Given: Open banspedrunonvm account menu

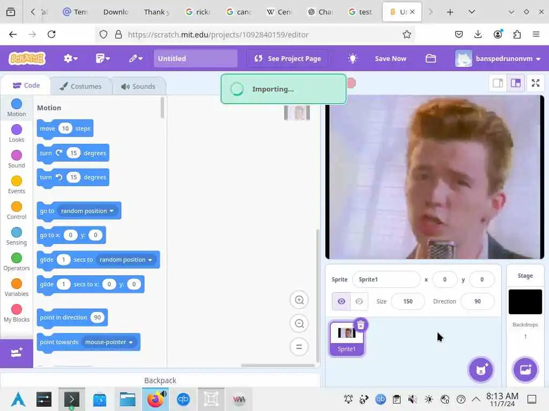Looking at the screenshot, I should coord(498,59).
